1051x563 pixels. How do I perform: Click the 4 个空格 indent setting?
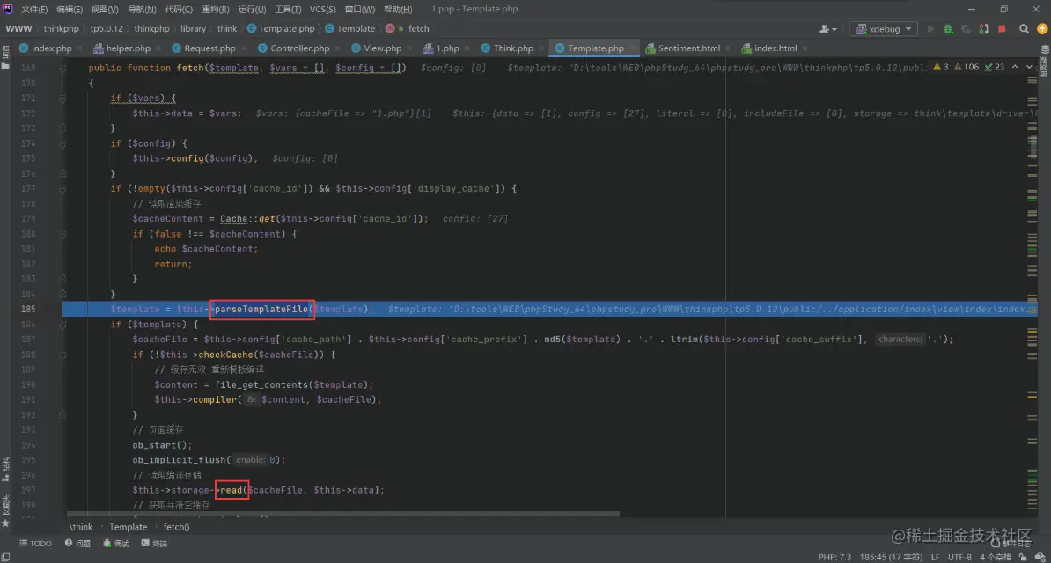click(996, 557)
